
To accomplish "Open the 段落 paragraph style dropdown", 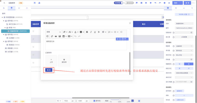I will click(x=53, y=32).
